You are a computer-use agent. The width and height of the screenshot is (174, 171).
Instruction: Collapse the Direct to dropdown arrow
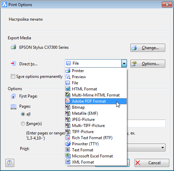tap(124, 63)
